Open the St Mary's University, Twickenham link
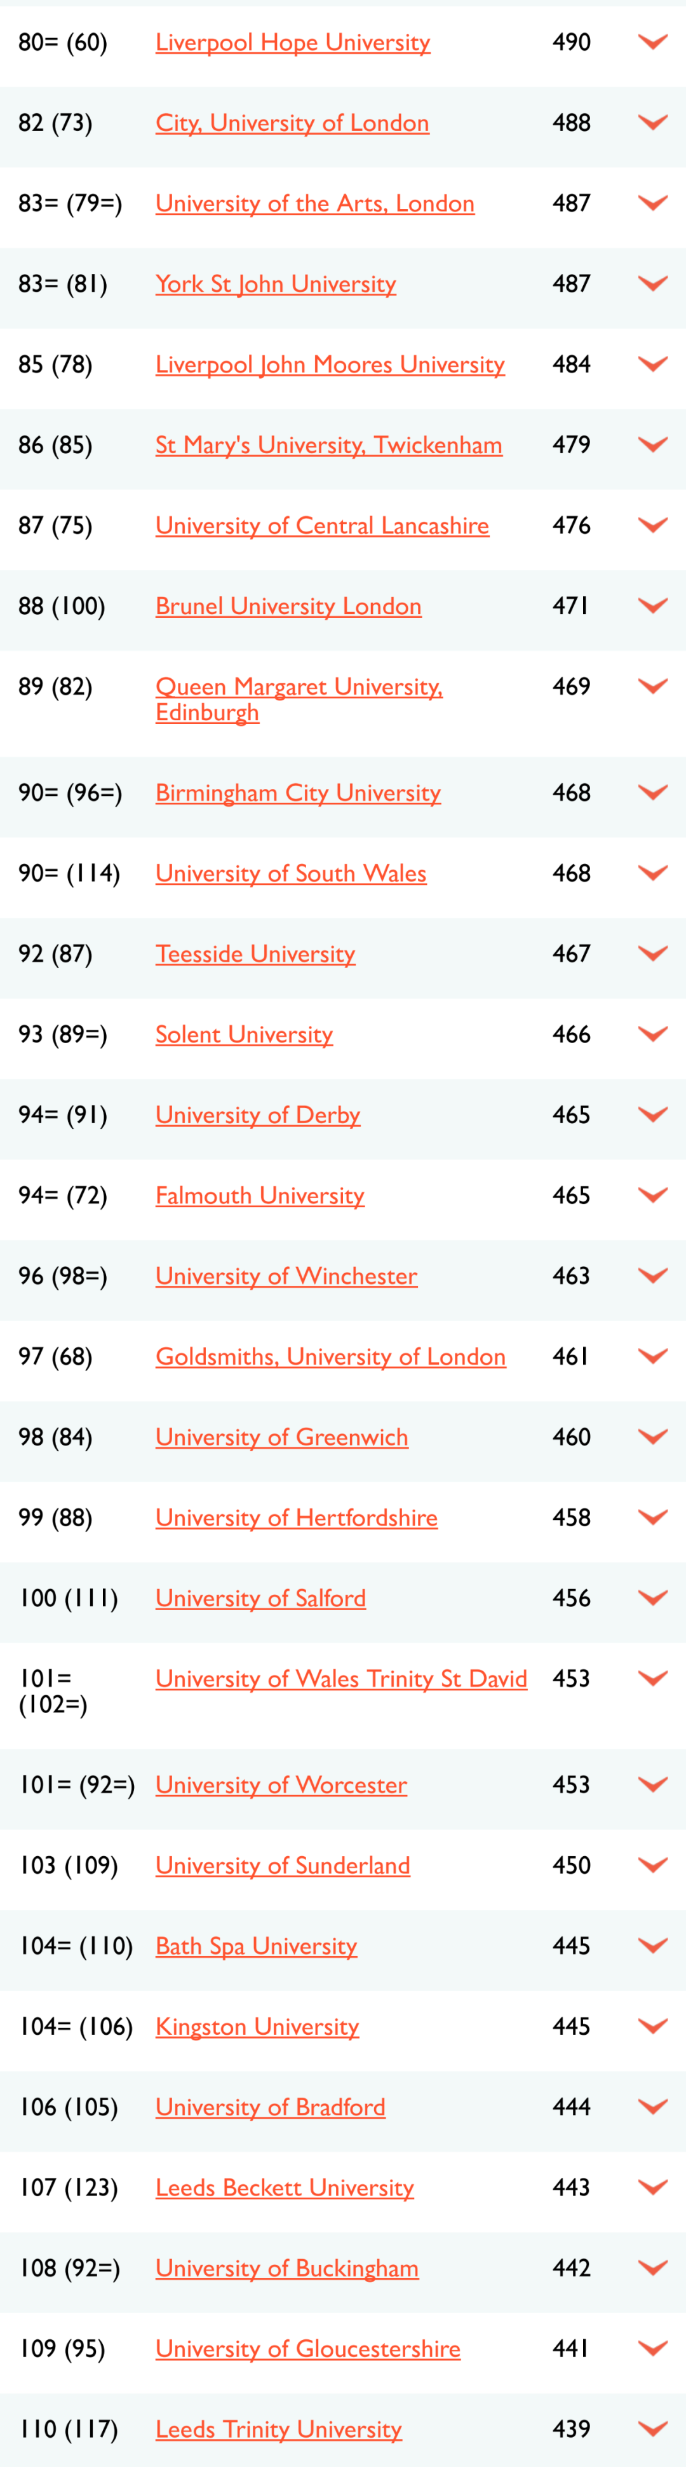 pyautogui.click(x=328, y=444)
